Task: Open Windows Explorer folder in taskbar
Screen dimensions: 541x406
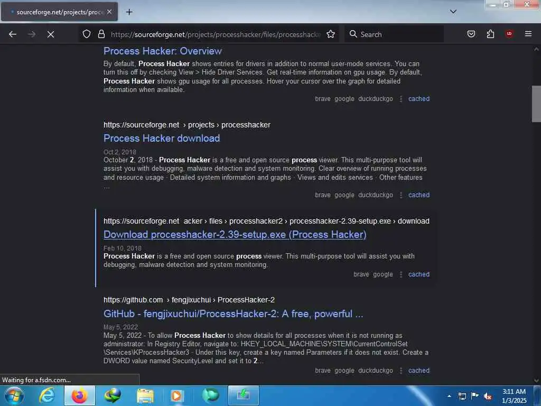Action: coord(145,395)
